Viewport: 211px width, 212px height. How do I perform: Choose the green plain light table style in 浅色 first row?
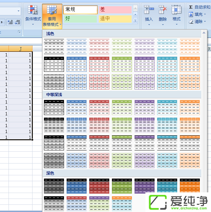[x=122, y=47]
